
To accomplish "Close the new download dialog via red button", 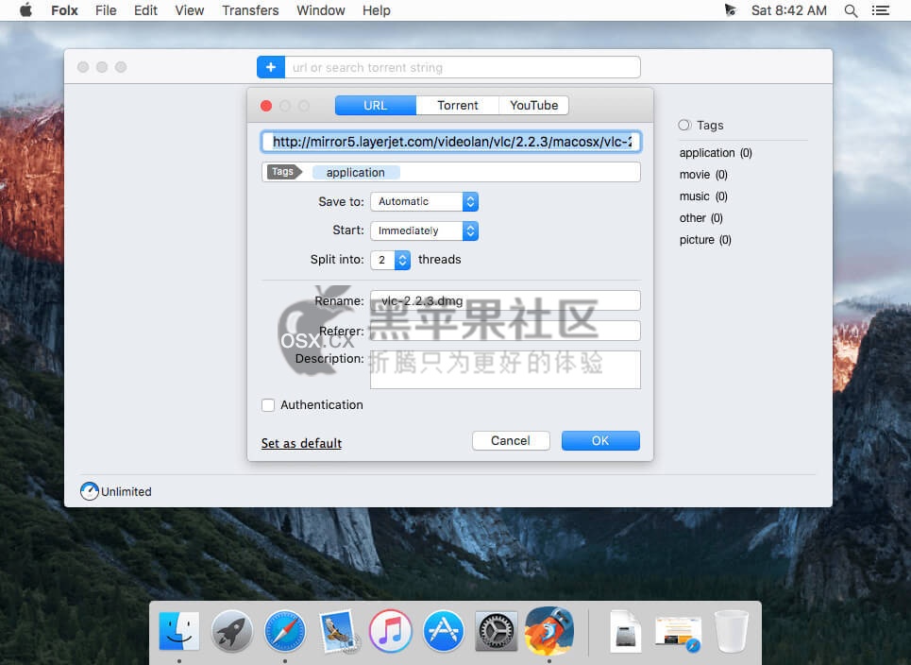I will coord(266,106).
